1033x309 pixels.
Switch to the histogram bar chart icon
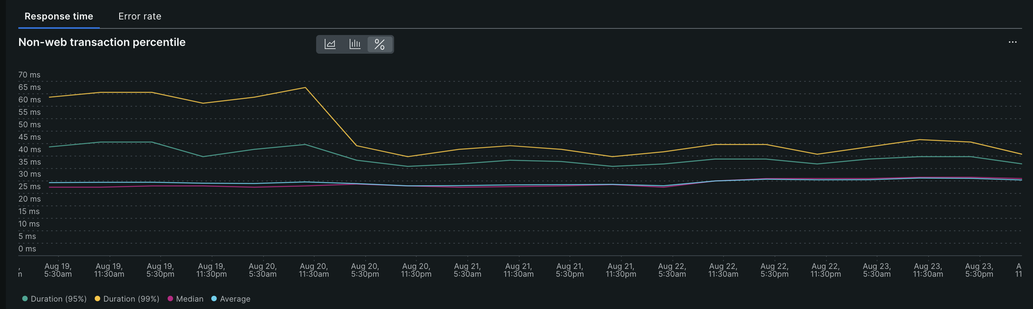point(354,44)
